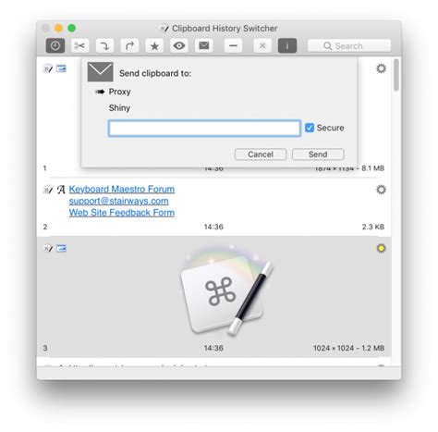This screenshot has height=432, width=438.
Task: Open the Keyboard Maestro Forum link
Action: click(122, 189)
